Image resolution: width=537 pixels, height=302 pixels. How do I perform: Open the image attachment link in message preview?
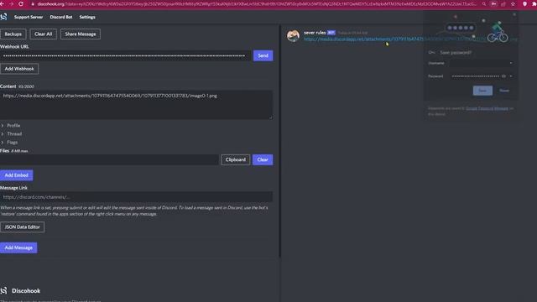point(410,39)
